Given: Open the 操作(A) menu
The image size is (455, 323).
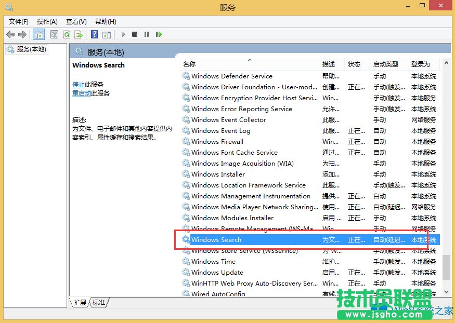Looking at the screenshot, I should tap(47, 21).
